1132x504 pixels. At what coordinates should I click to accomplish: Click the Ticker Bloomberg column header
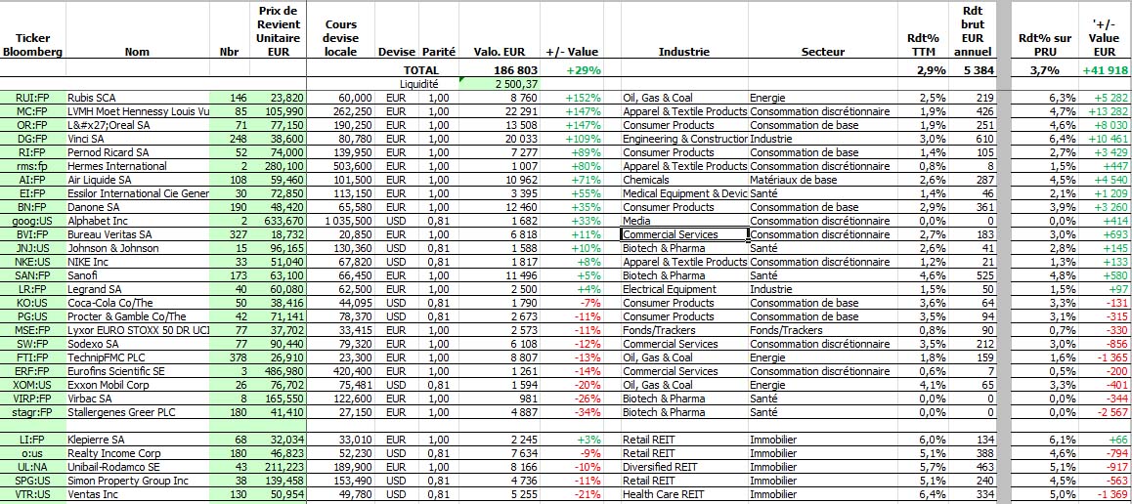point(32,45)
